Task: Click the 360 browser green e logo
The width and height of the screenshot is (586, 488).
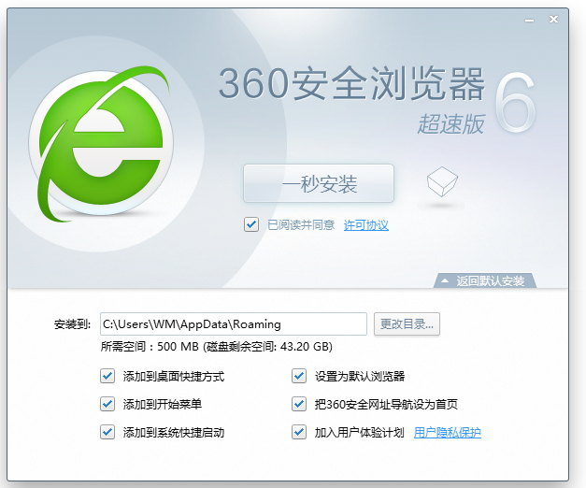Action: (x=102, y=144)
